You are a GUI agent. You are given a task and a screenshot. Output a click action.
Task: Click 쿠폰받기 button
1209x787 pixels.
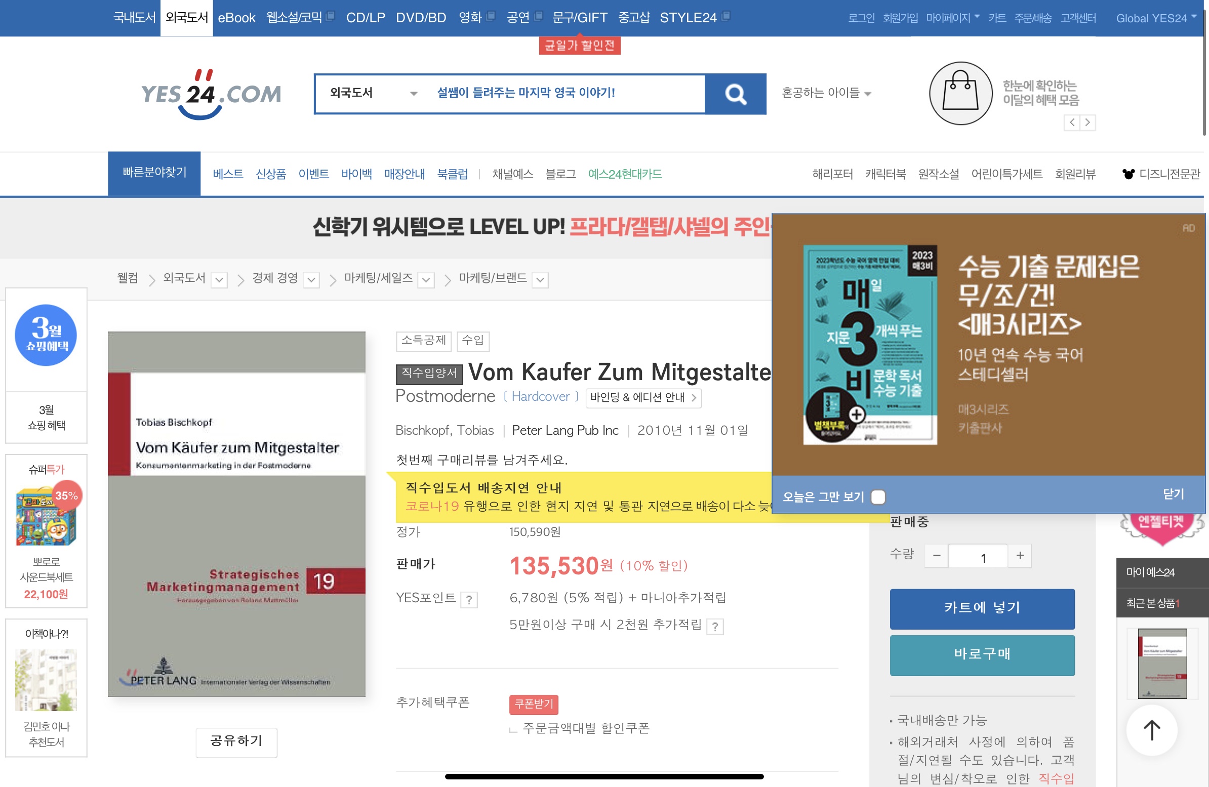click(x=534, y=704)
